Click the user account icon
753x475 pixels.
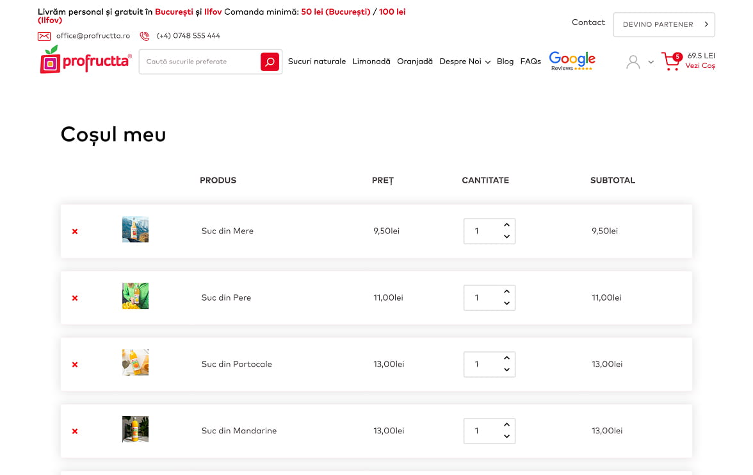pyautogui.click(x=633, y=62)
